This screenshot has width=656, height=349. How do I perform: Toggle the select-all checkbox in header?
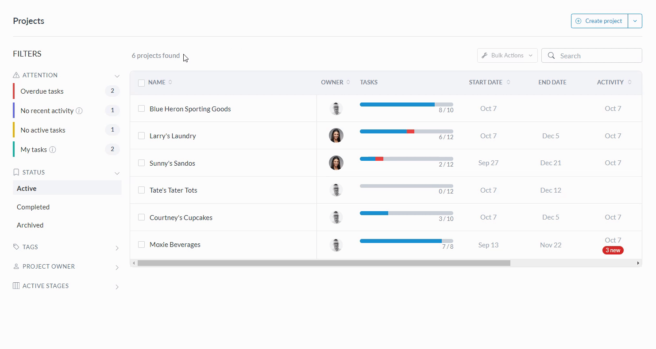click(x=142, y=83)
